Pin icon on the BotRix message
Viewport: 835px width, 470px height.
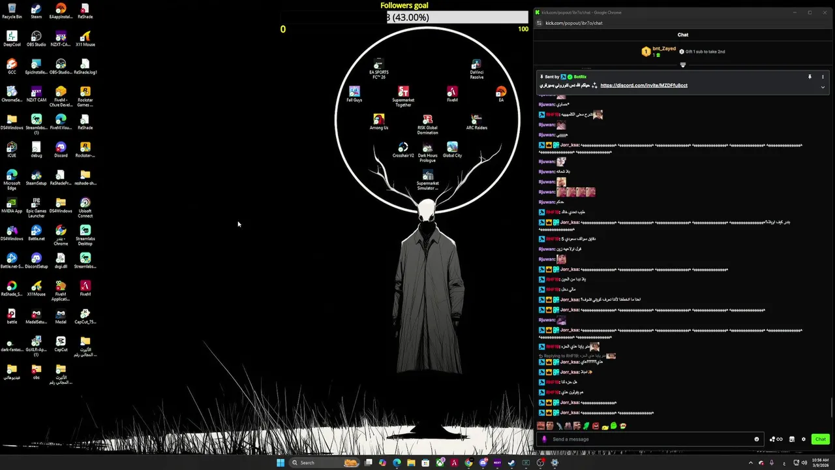(x=810, y=77)
